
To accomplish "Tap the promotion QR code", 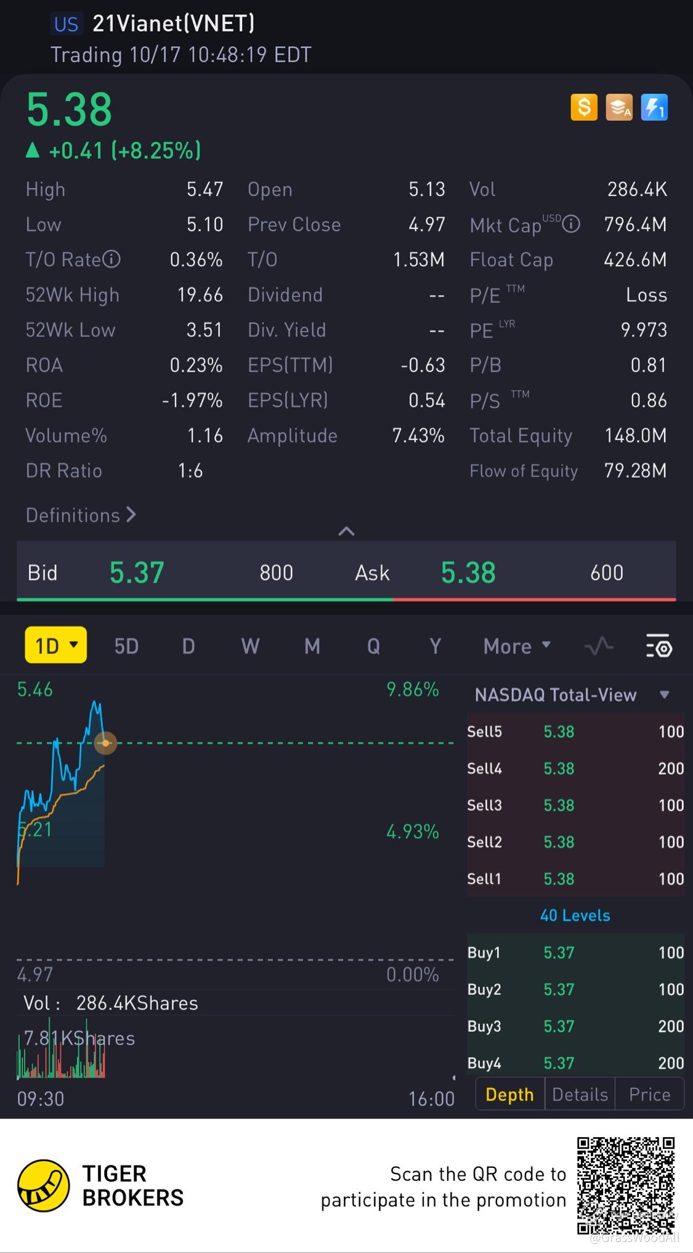I will point(626,1185).
